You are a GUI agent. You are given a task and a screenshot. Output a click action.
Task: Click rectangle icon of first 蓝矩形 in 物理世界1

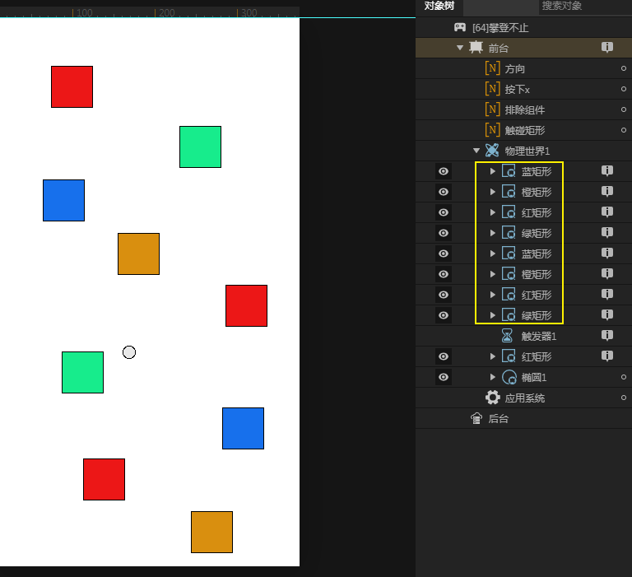point(509,171)
